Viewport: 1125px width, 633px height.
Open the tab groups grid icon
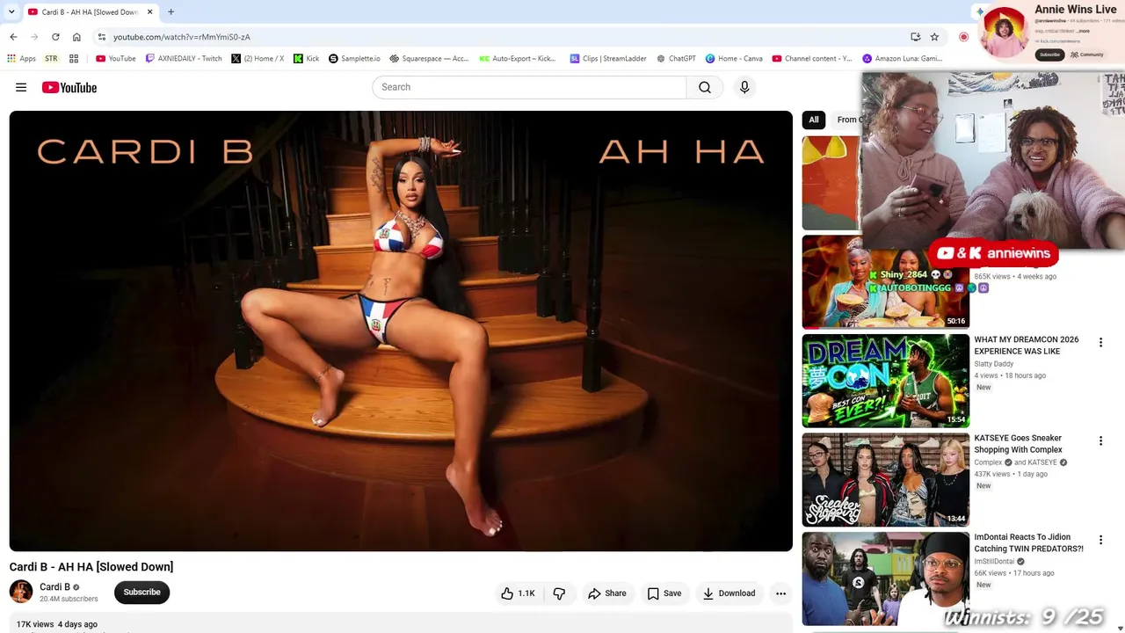tap(74, 59)
